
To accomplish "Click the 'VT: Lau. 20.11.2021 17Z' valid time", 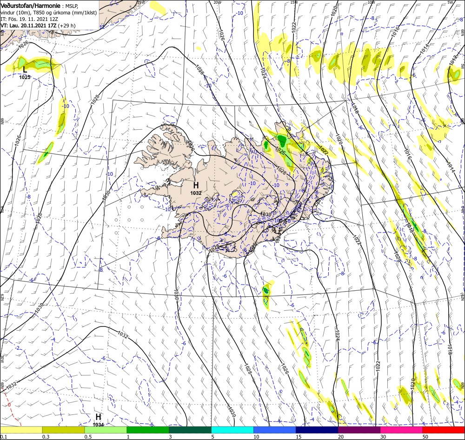I will click(28, 26).
